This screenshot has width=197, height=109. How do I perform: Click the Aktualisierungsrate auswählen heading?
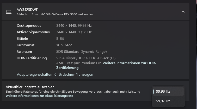pos(30,87)
